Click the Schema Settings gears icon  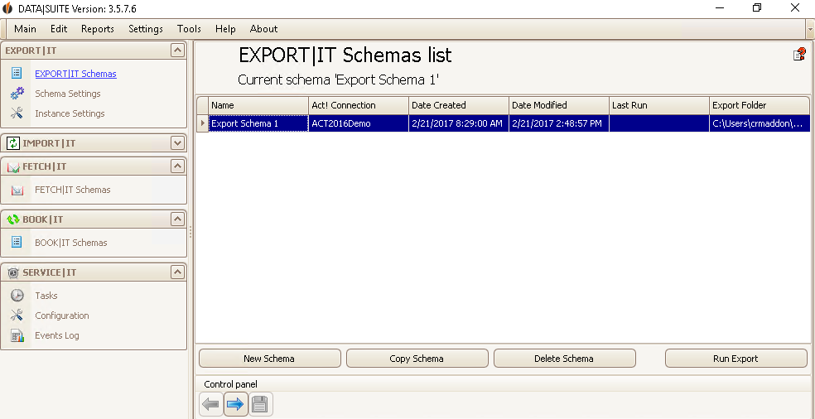coord(17,94)
